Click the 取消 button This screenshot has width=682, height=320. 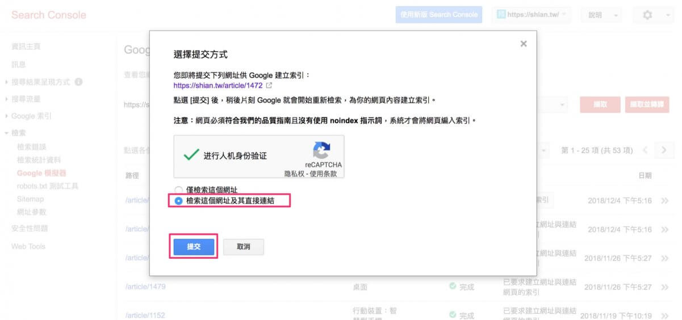click(244, 247)
